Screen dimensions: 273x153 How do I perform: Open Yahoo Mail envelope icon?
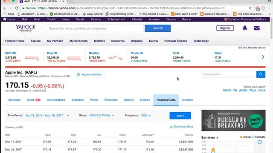tap(257, 28)
